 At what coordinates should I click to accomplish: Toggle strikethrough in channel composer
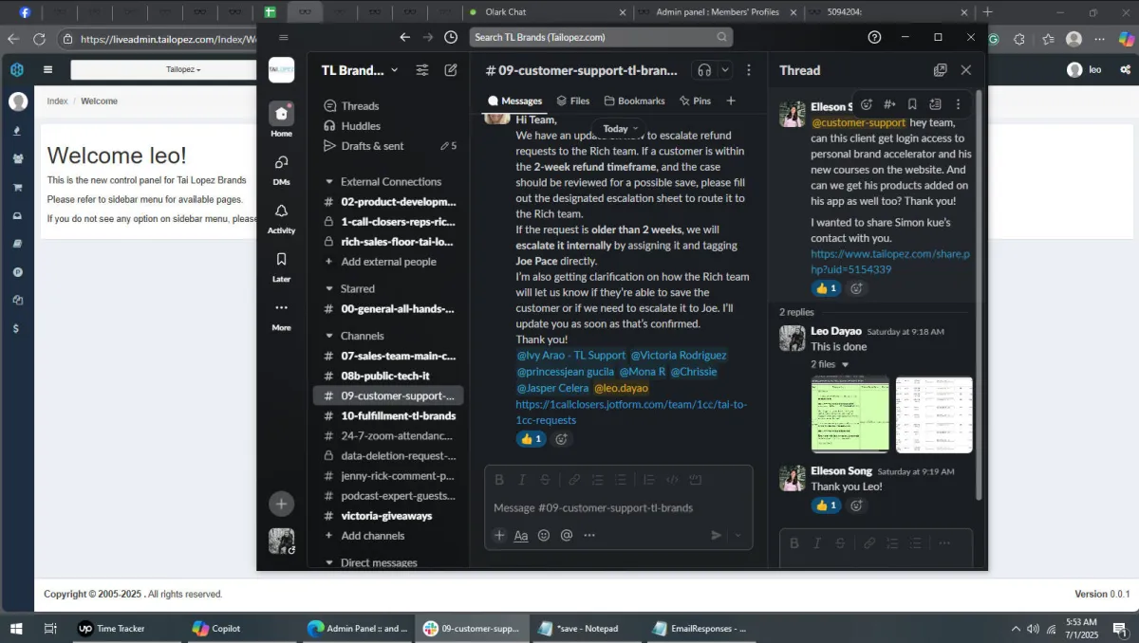tap(545, 480)
